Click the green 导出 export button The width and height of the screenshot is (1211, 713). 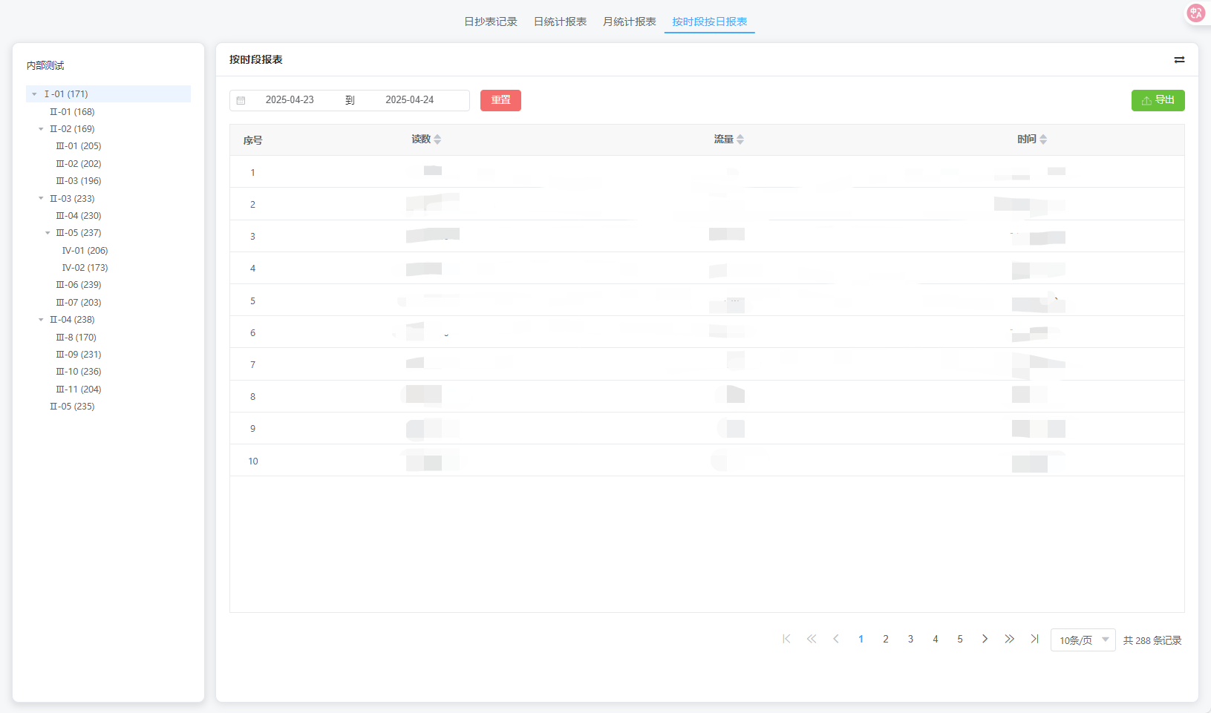[x=1158, y=100]
